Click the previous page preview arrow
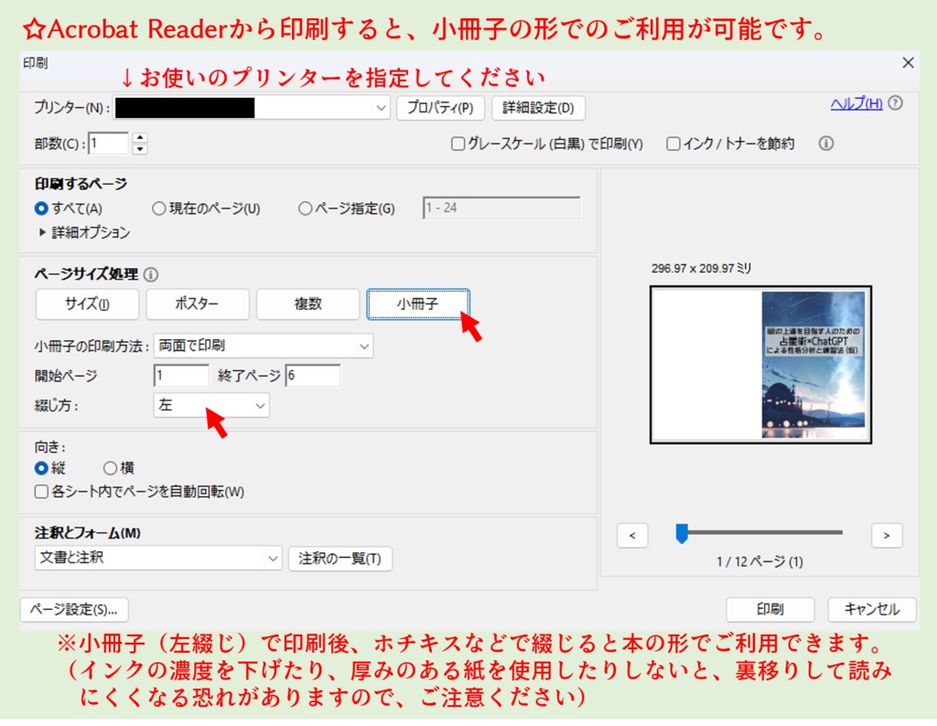The width and height of the screenshot is (937, 726). coord(632,535)
